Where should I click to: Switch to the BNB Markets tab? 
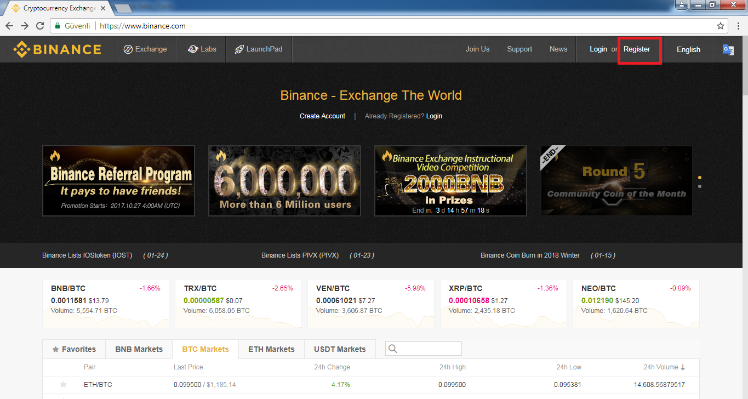click(139, 349)
